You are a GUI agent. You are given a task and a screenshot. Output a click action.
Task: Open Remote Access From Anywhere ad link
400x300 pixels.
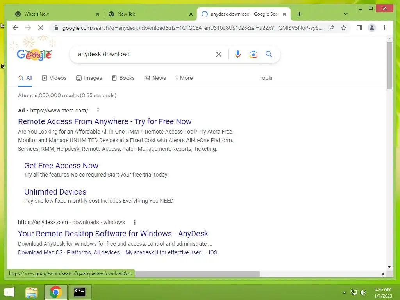105,121
